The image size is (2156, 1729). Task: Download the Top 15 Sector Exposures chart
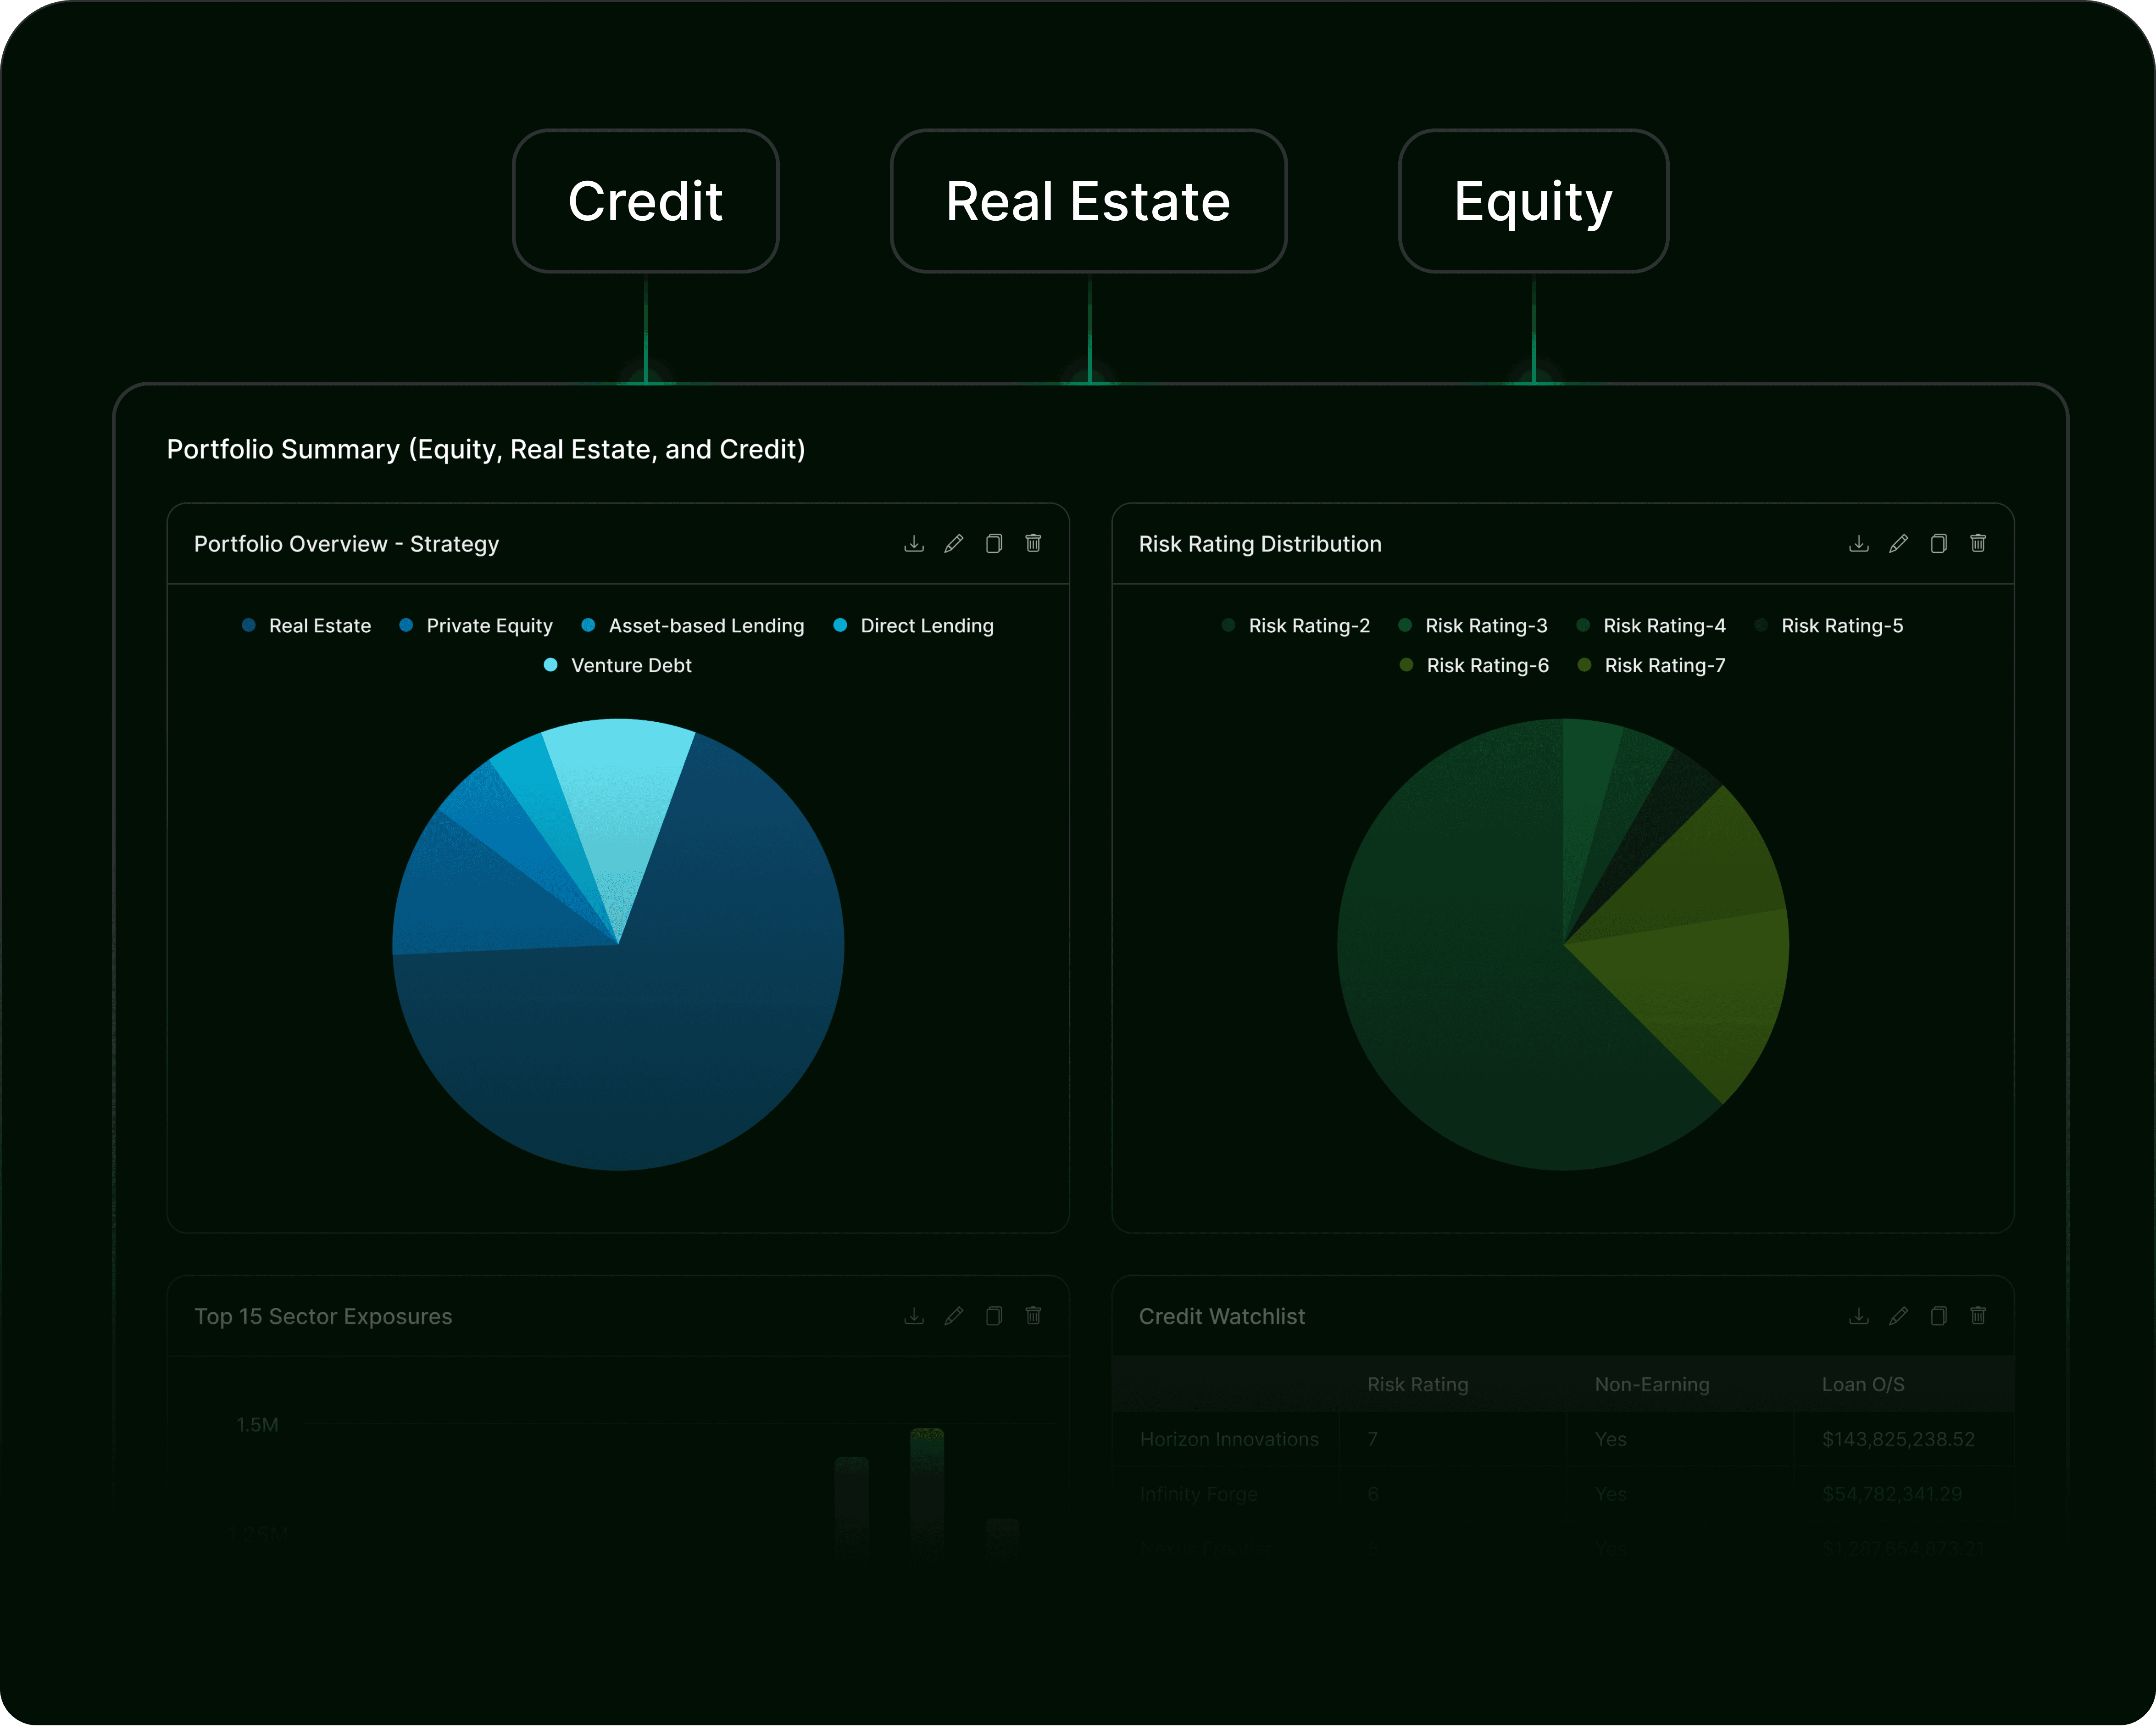click(913, 1316)
